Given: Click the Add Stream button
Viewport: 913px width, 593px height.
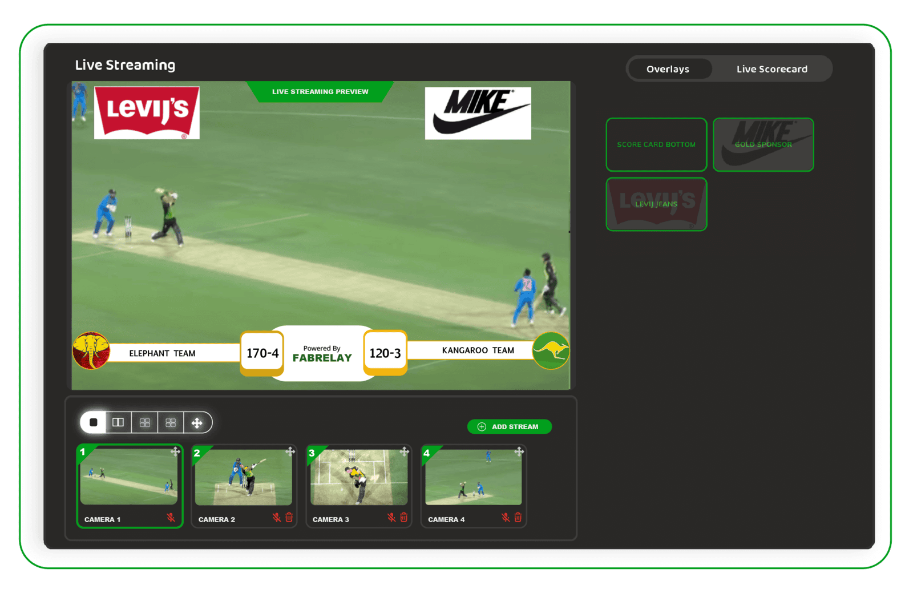Looking at the screenshot, I should [x=509, y=426].
